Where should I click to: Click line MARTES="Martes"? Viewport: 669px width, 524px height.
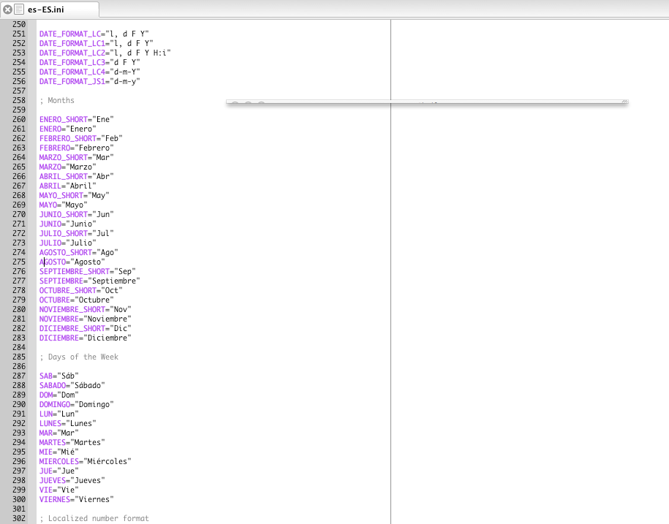click(x=72, y=443)
